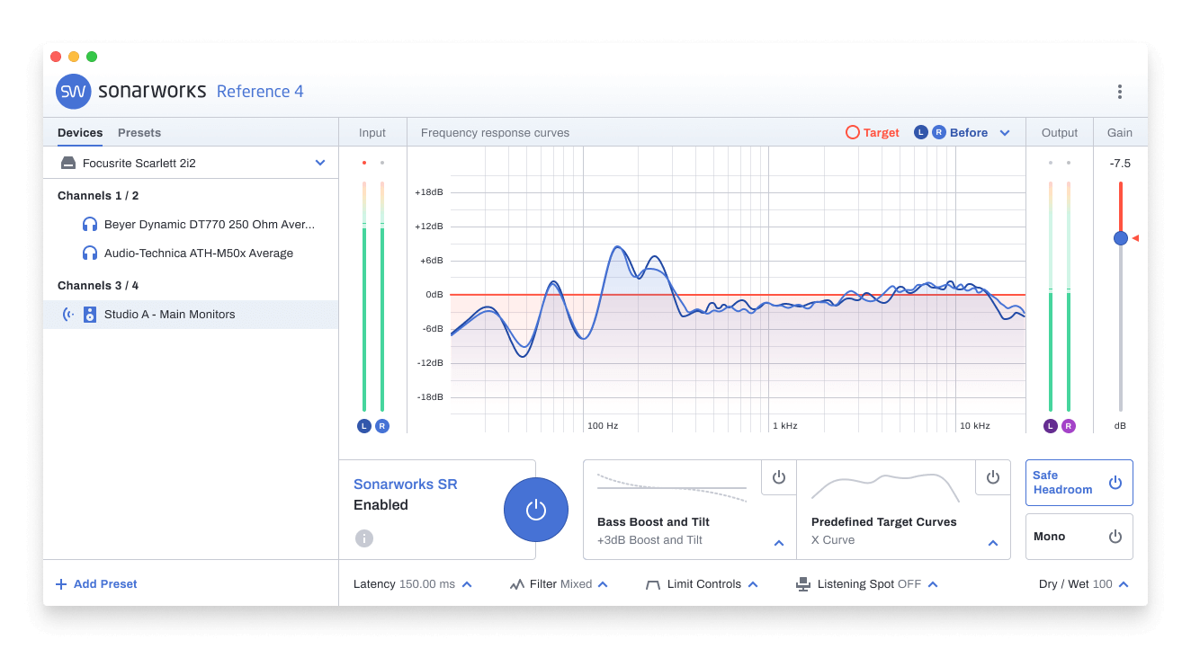Click the Channels 1 / 2 heading
Image resolution: width=1191 pixels, height=649 pixels.
[x=98, y=196]
